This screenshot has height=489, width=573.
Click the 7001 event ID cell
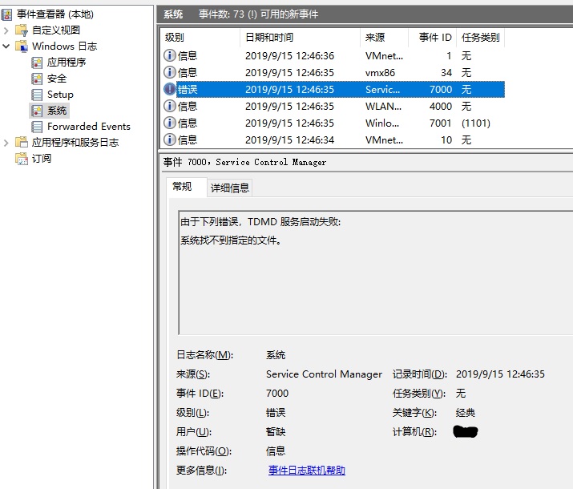tap(440, 123)
